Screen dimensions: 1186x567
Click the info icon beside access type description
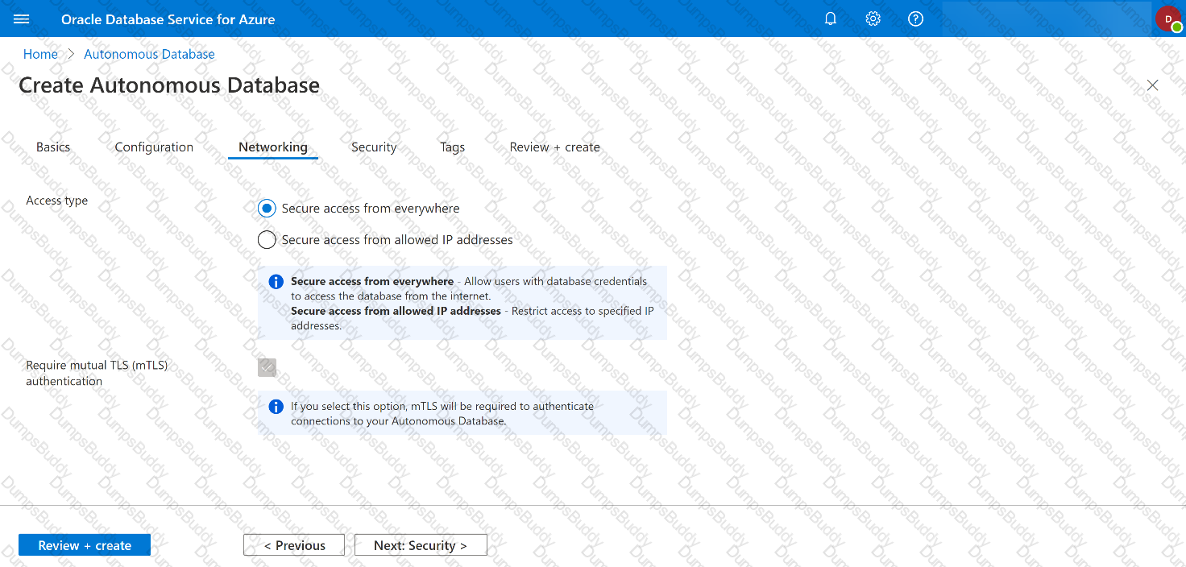pos(276,282)
